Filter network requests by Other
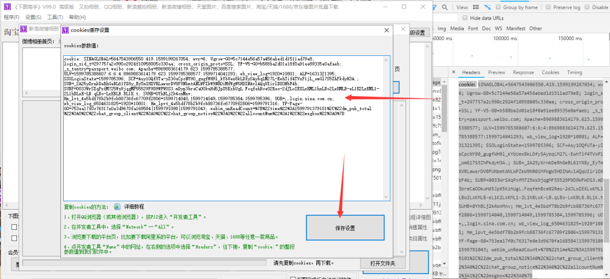 [x=535, y=28]
